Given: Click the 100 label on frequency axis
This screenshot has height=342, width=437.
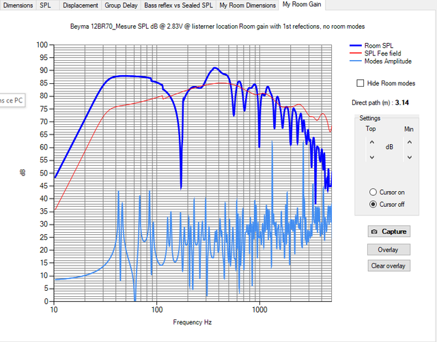Looking at the screenshot, I should [x=156, y=310].
